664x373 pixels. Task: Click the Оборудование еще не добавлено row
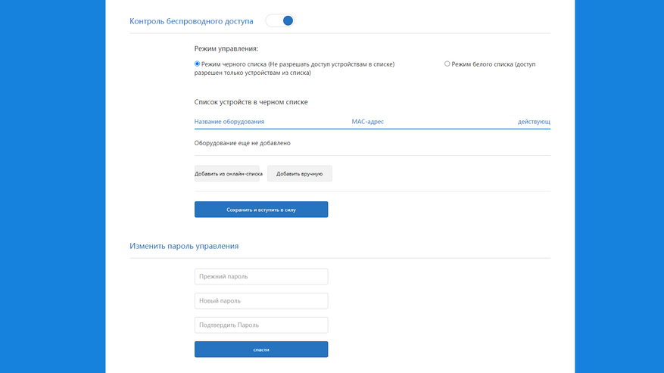pos(373,143)
